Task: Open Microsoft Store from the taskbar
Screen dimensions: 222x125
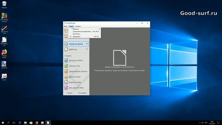Action: pos(31,123)
